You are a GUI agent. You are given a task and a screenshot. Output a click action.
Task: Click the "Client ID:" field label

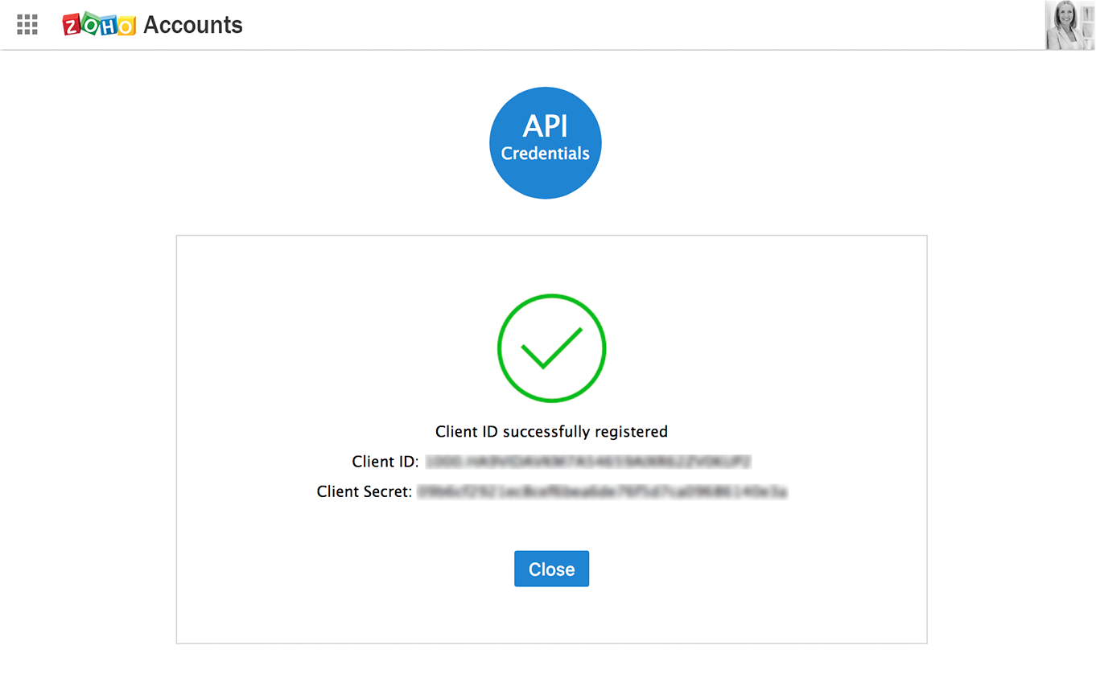click(385, 462)
